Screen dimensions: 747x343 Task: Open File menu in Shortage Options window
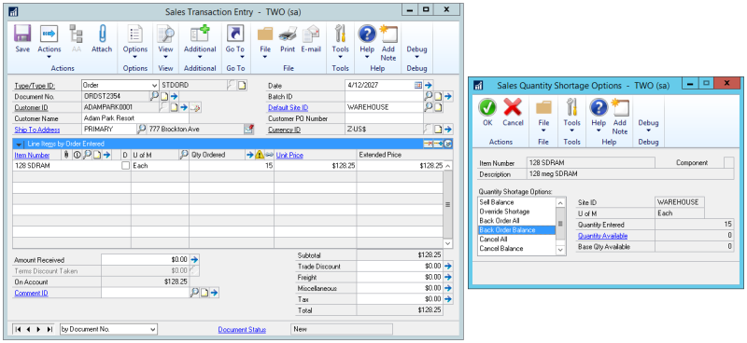[x=543, y=116]
